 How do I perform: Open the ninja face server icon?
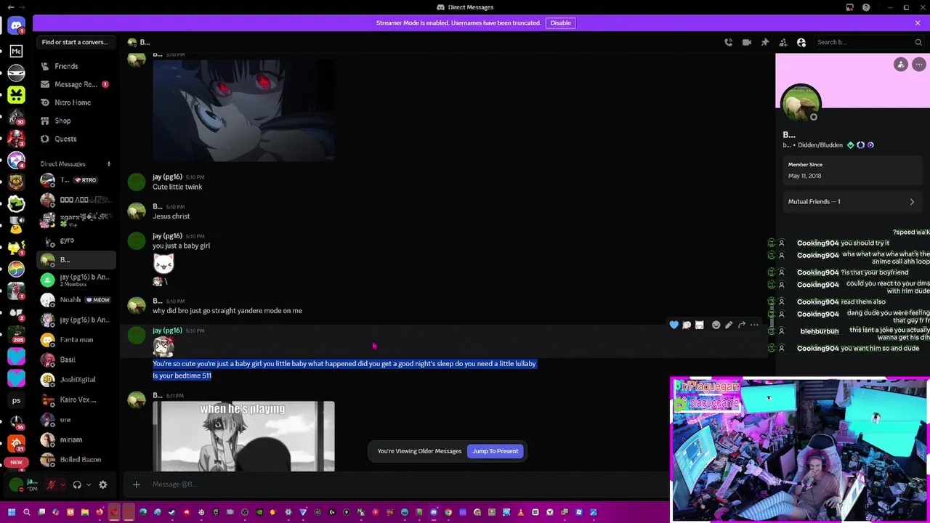coord(16,73)
